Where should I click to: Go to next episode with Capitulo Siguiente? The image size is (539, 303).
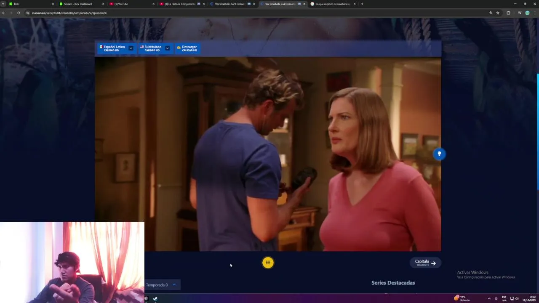point(425,263)
